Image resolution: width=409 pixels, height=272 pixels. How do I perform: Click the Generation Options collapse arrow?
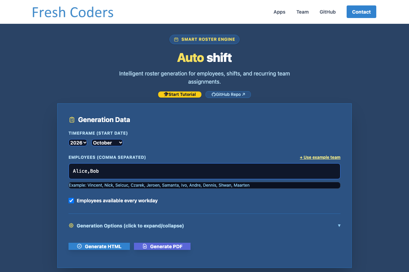coord(339,226)
